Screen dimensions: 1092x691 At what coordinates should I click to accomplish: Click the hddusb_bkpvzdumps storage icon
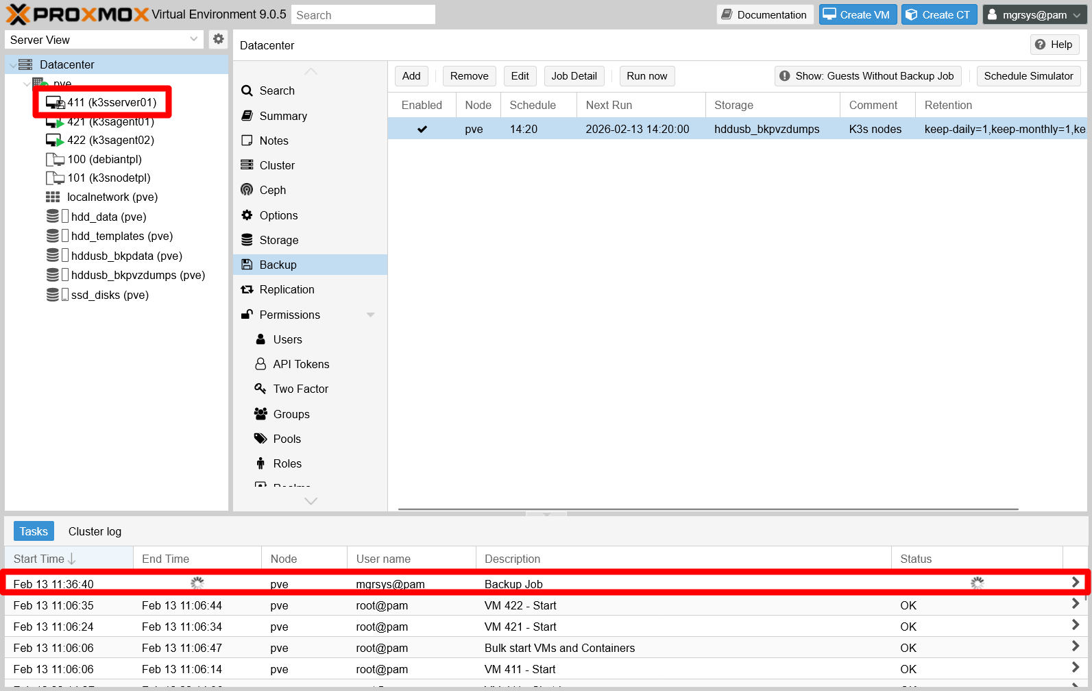tap(53, 275)
